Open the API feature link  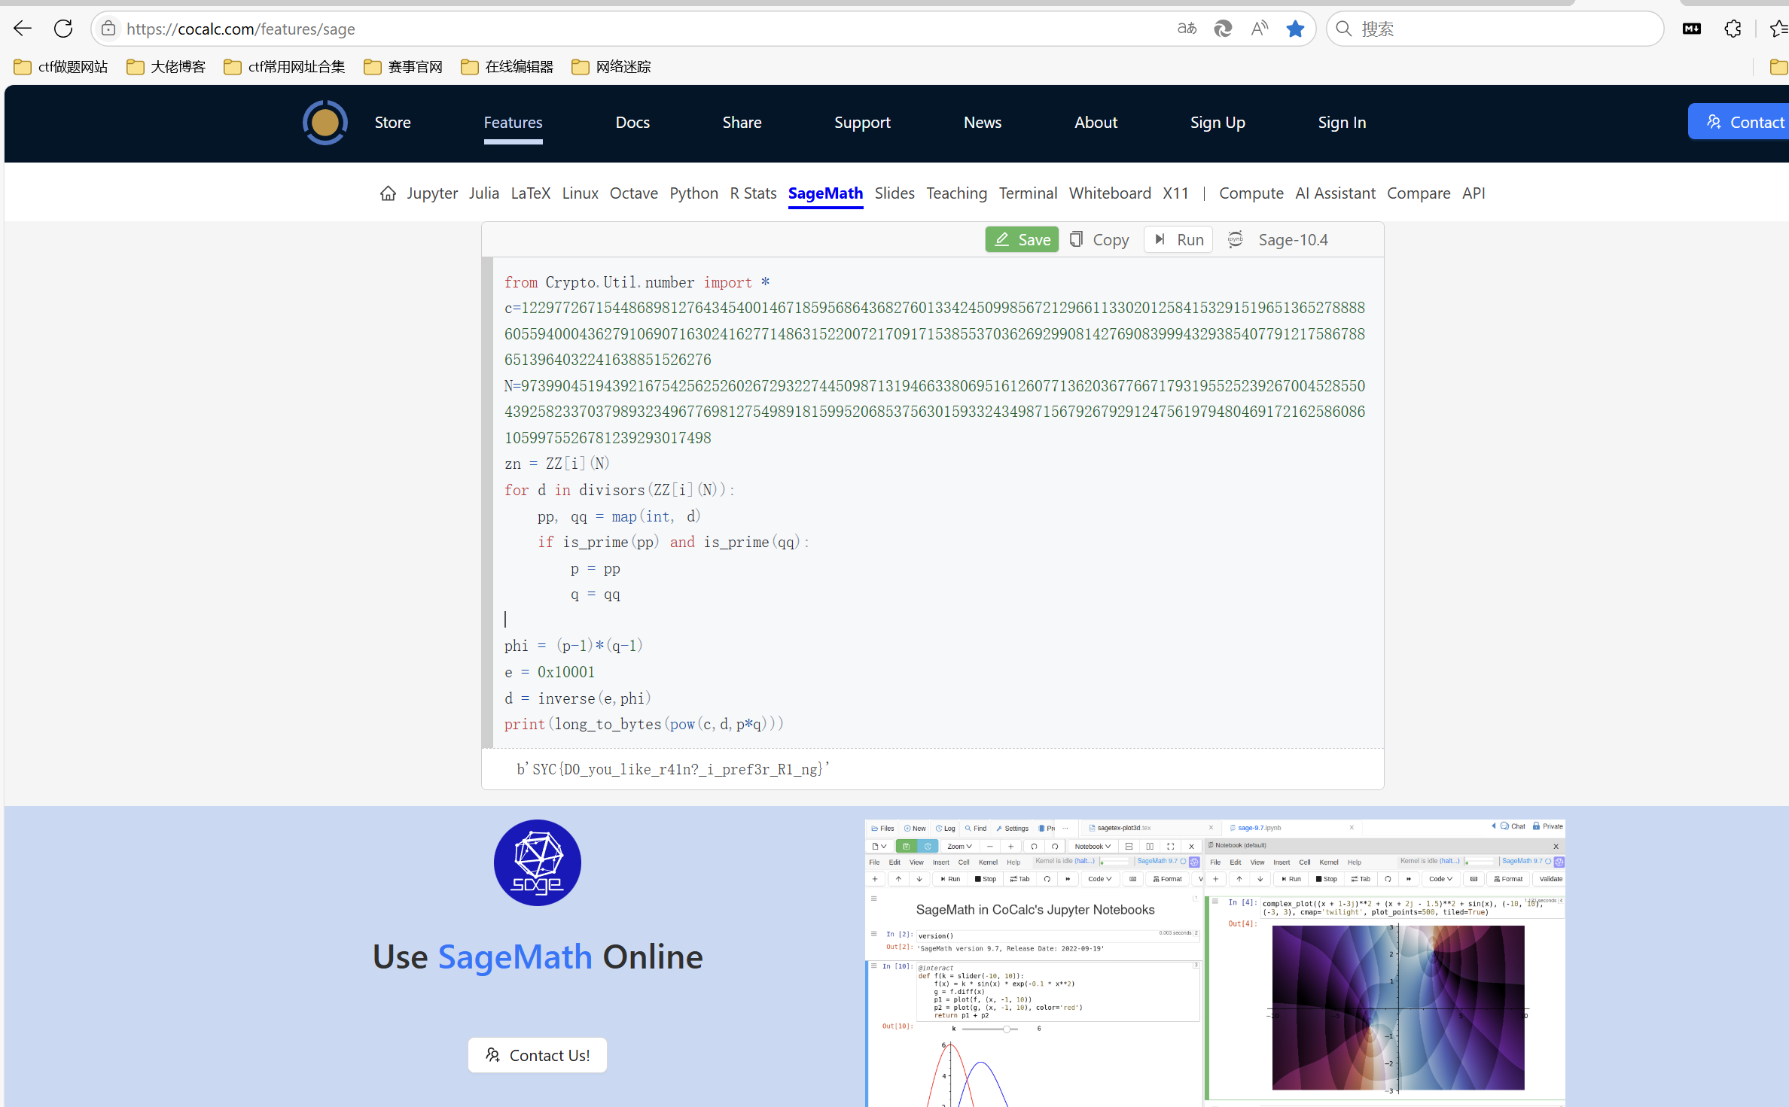[1474, 193]
